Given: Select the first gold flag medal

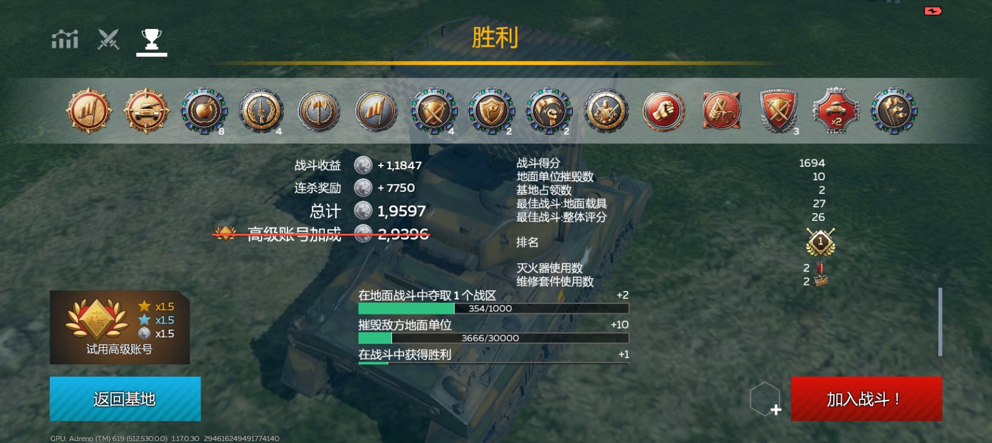Looking at the screenshot, I should click(x=89, y=111).
